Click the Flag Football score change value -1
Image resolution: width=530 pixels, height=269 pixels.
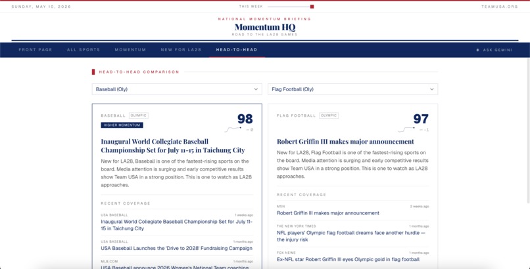(x=425, y=130)
